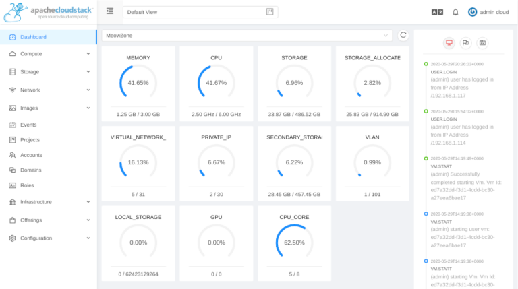The image size is (518, 289).
Task: Open the Default View project selector
Action: [200, 12]
